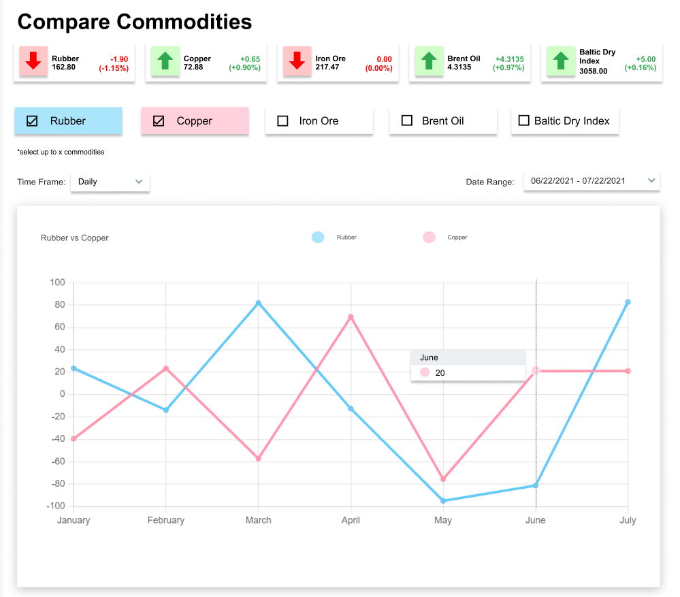This screenshot has width=680, height=597.
Task: Click the Copper April data point
Action: point(351,317)
